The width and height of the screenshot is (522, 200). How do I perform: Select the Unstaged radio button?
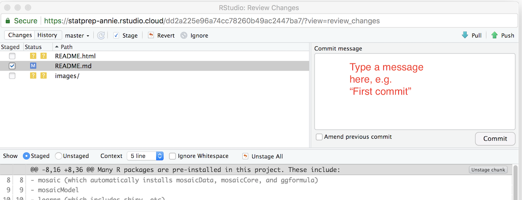pos(58,156)
